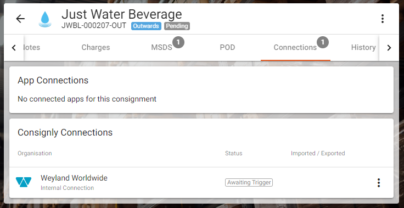Show earlier tabs with left chevron

pos(14,48)
